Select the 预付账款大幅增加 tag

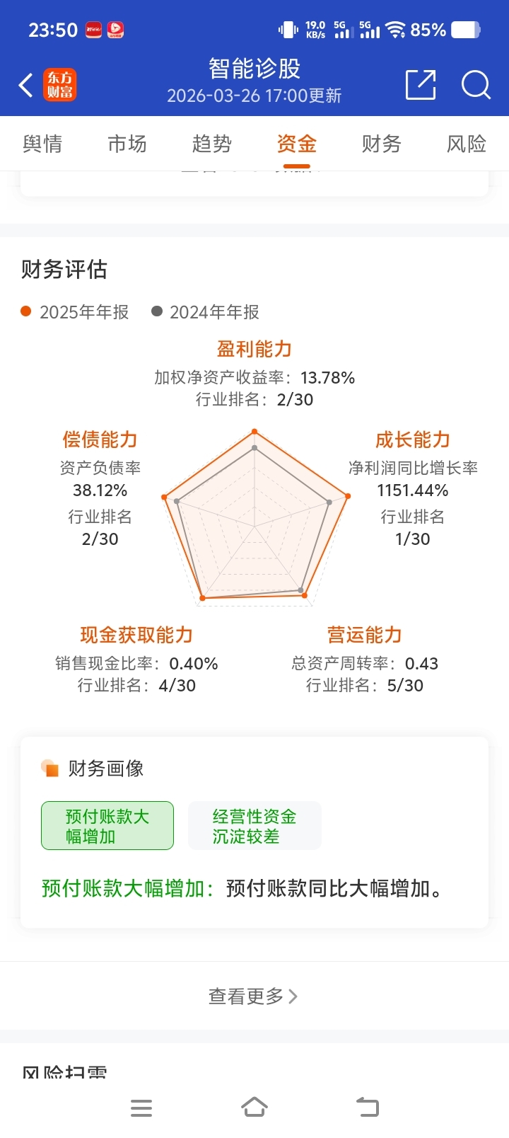pyautogui.click(x=107, y=826)
